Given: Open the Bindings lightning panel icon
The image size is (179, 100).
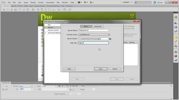Looking at the screenshot, I should tap(176, 41).
